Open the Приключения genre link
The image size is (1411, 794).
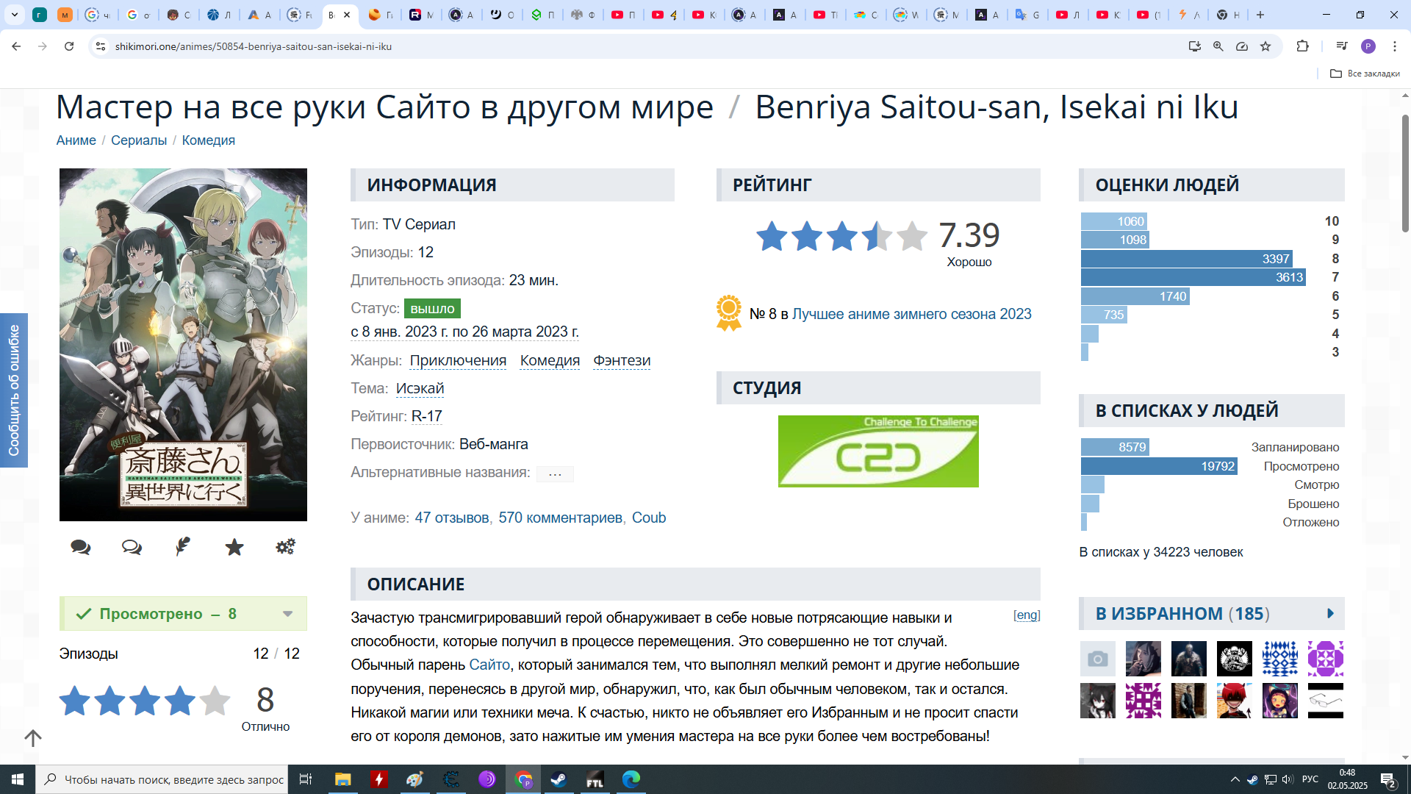(458, 360)
